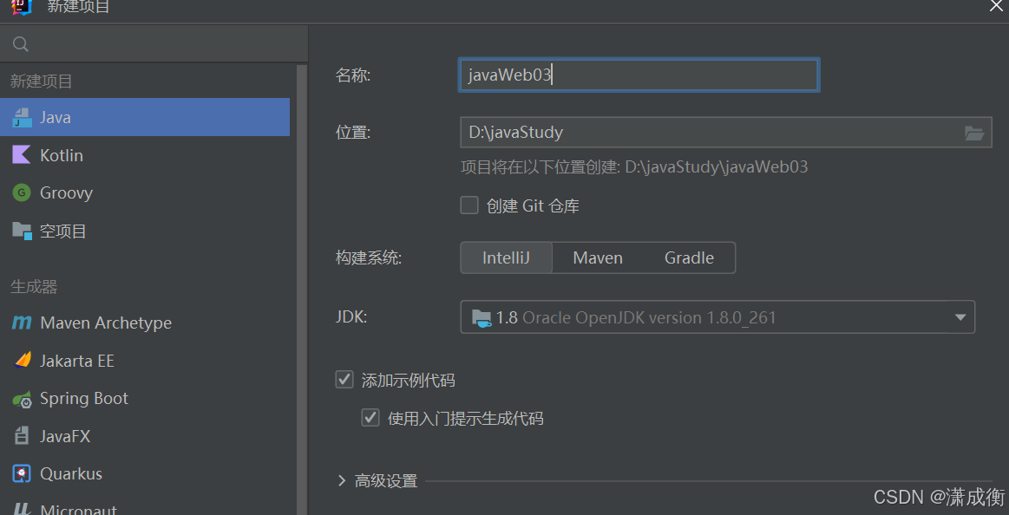Click the empty project folder icon
Screen dimensions: 1009x515
pyautogui.click(x=22, y=231)
